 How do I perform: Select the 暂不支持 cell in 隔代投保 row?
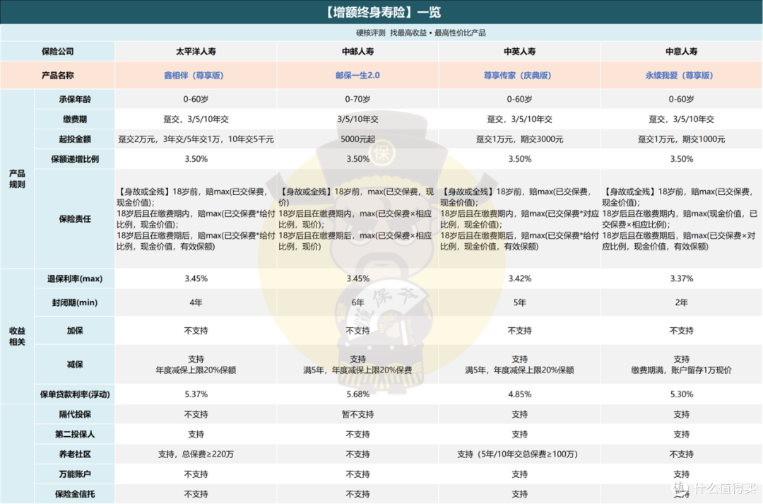(357, 414)
